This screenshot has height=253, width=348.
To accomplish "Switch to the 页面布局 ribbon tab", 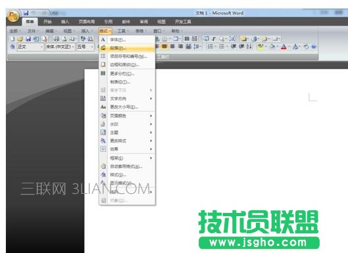I will click(x=87, y=22).
